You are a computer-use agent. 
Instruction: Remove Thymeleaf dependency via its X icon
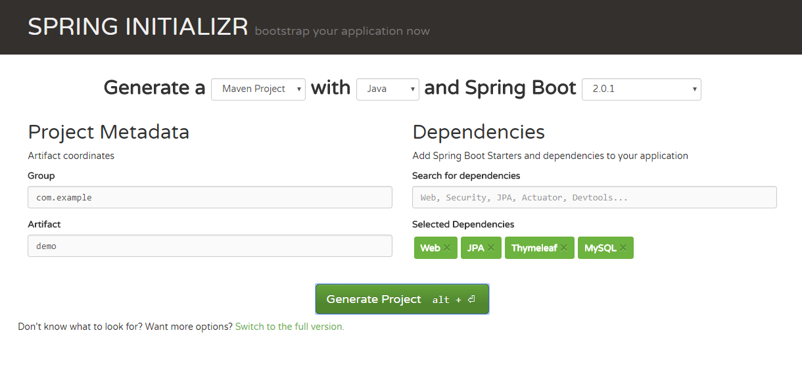[564, 248]
